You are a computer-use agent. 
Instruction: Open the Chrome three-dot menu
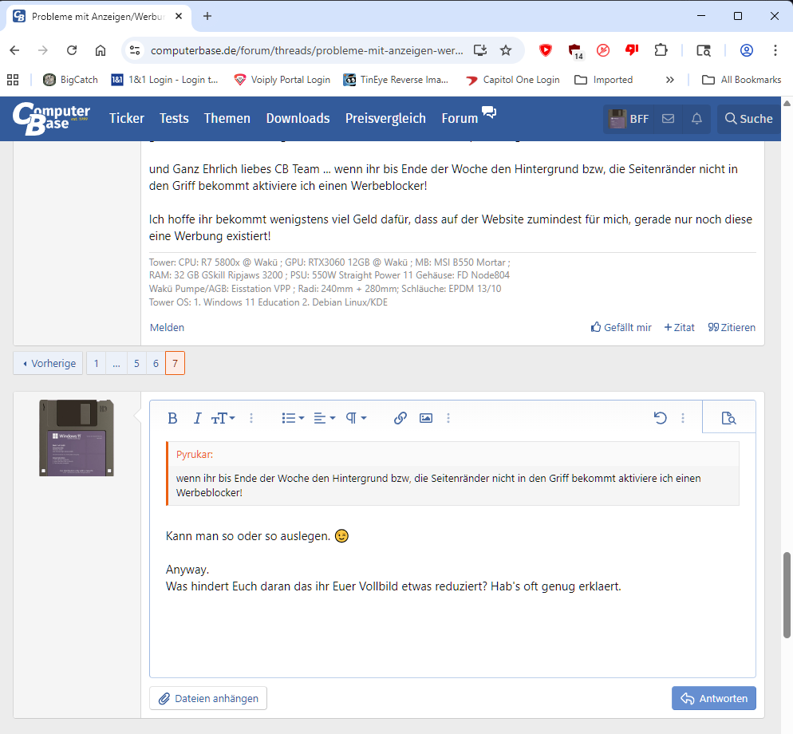coord(775,50)
